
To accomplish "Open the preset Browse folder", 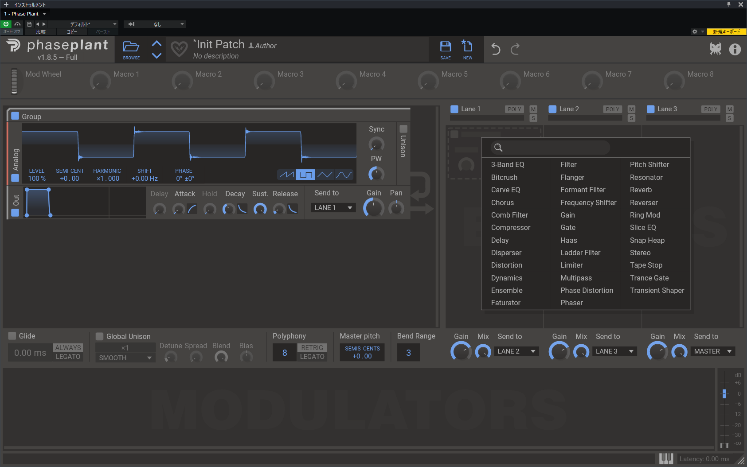I will (x=131, y=49).
